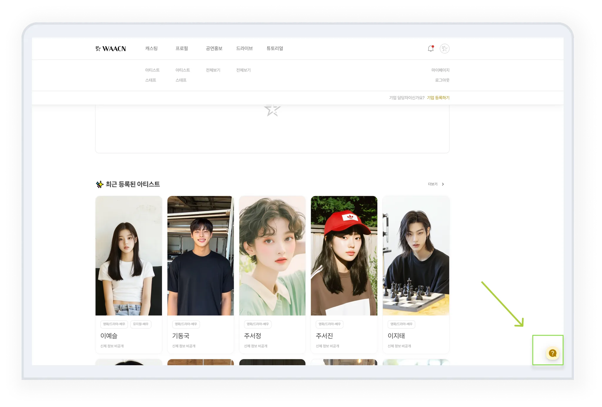Open the 드라이브 menu
602x407 pixels.
(x=244, y=48)
